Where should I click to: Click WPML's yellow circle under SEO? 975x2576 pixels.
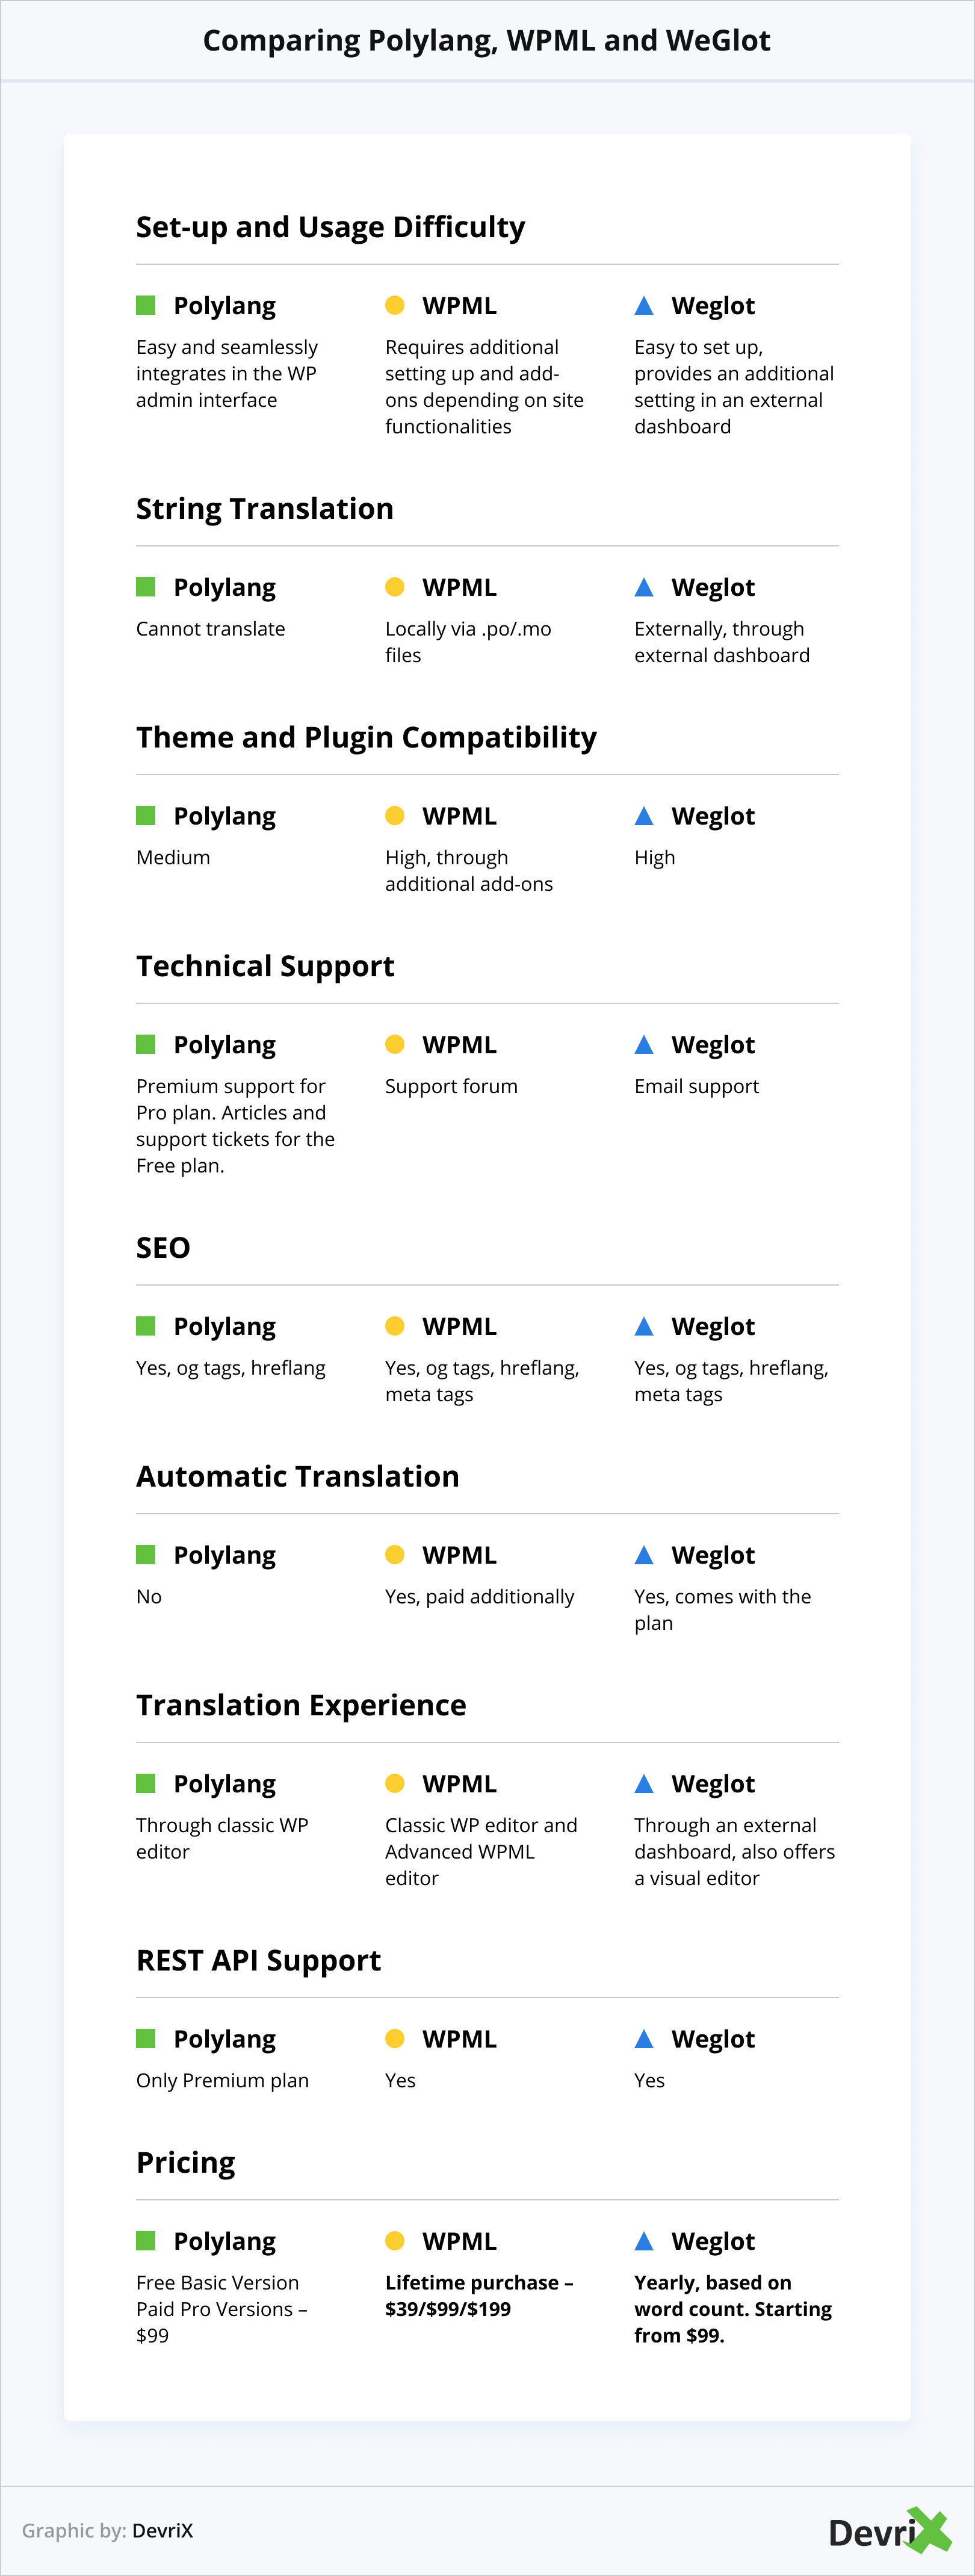coord(395,1326)
